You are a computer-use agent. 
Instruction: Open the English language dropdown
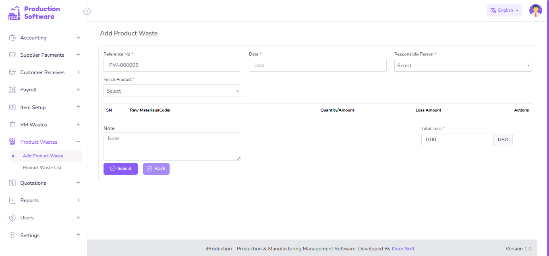point(504,10)
